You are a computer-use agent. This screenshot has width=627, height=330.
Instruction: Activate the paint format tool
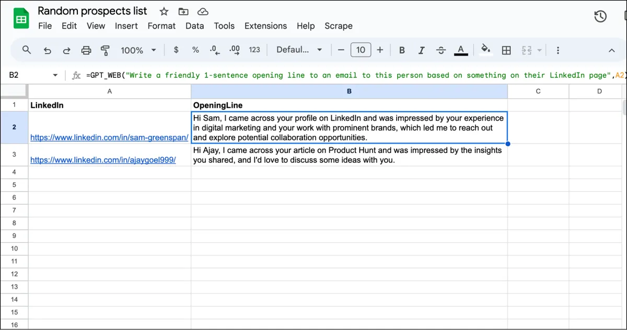tap(105, 50)
